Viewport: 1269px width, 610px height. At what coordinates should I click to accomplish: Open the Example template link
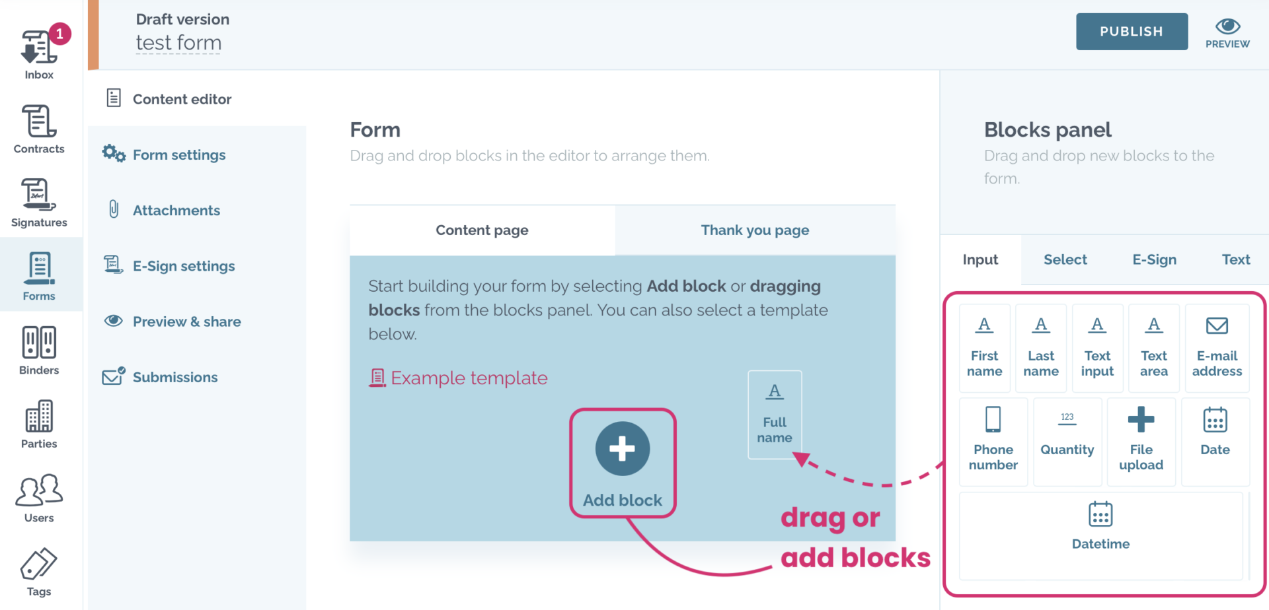[469, 378]
